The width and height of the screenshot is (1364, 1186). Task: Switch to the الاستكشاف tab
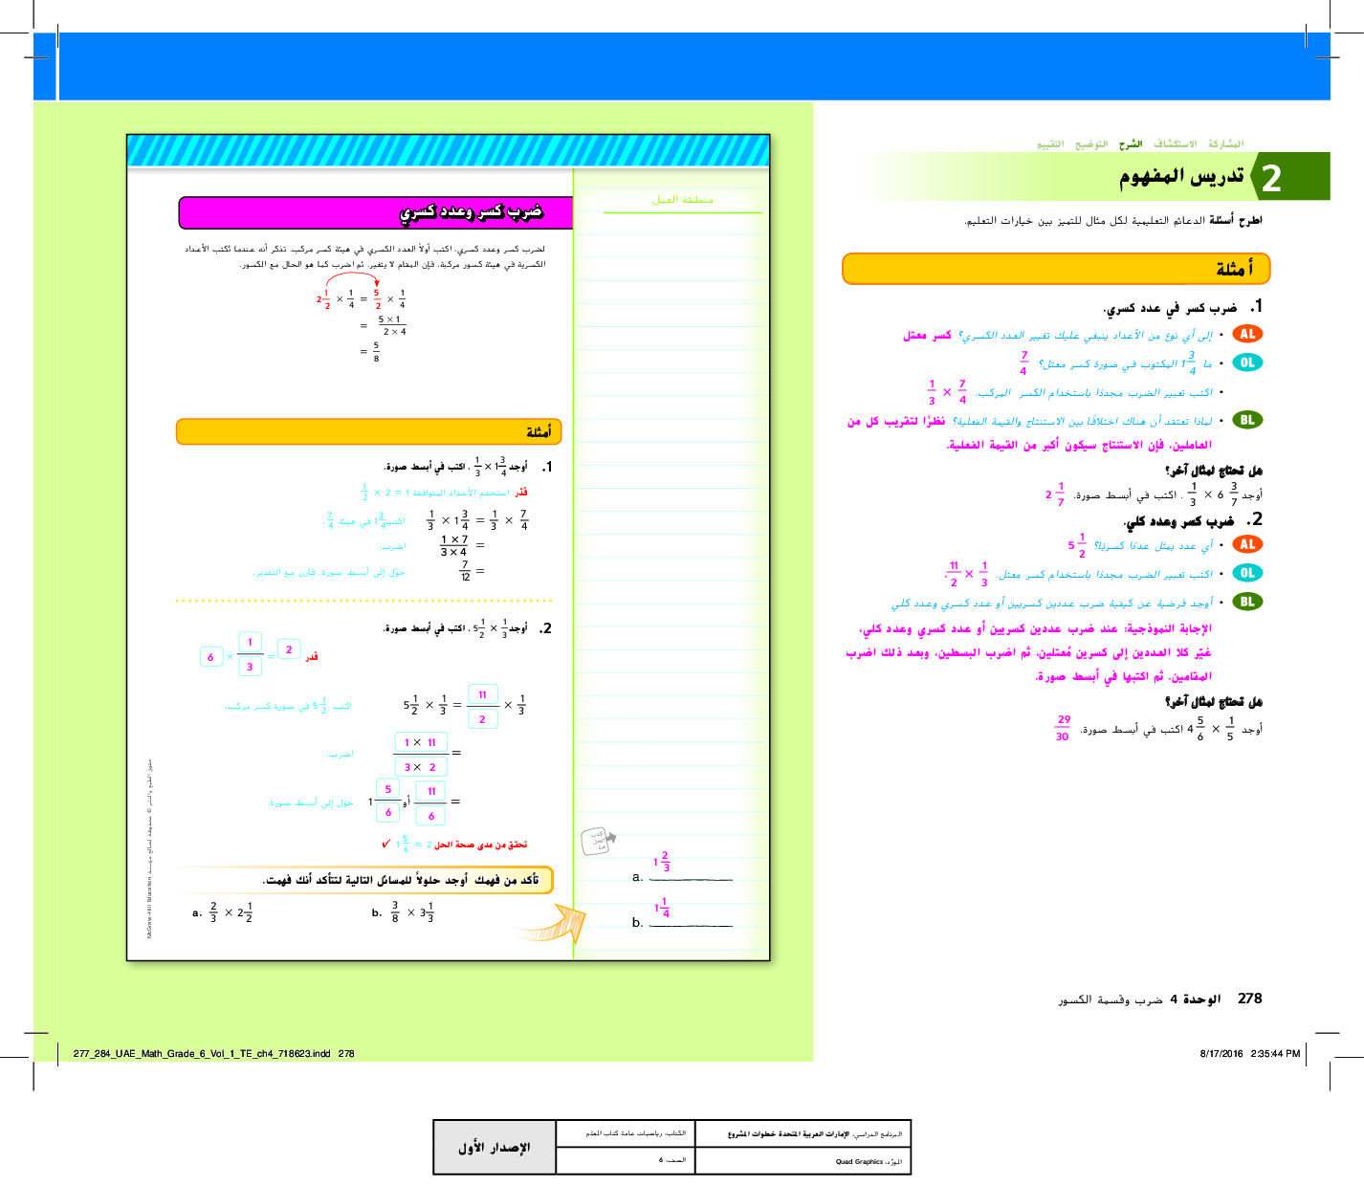[x=1175, y=144]
